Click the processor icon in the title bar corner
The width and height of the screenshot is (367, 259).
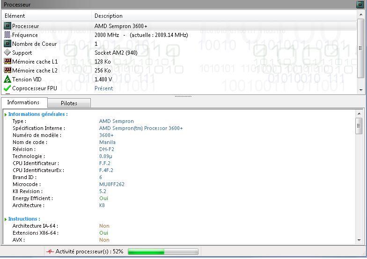click(x=360, y=5)
